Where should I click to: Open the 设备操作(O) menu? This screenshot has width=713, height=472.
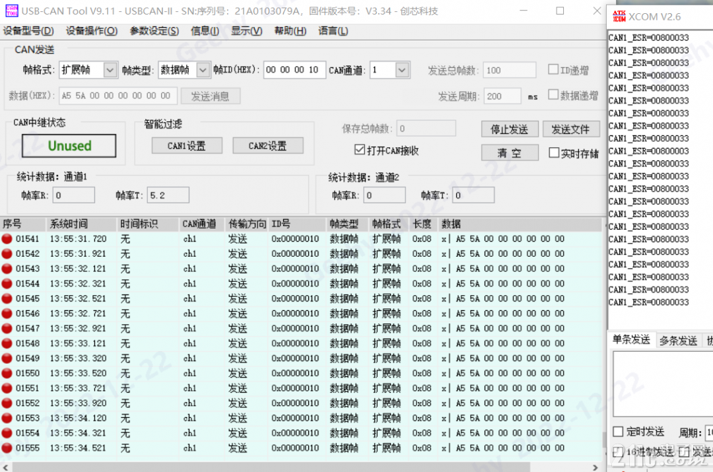(91, 31)
